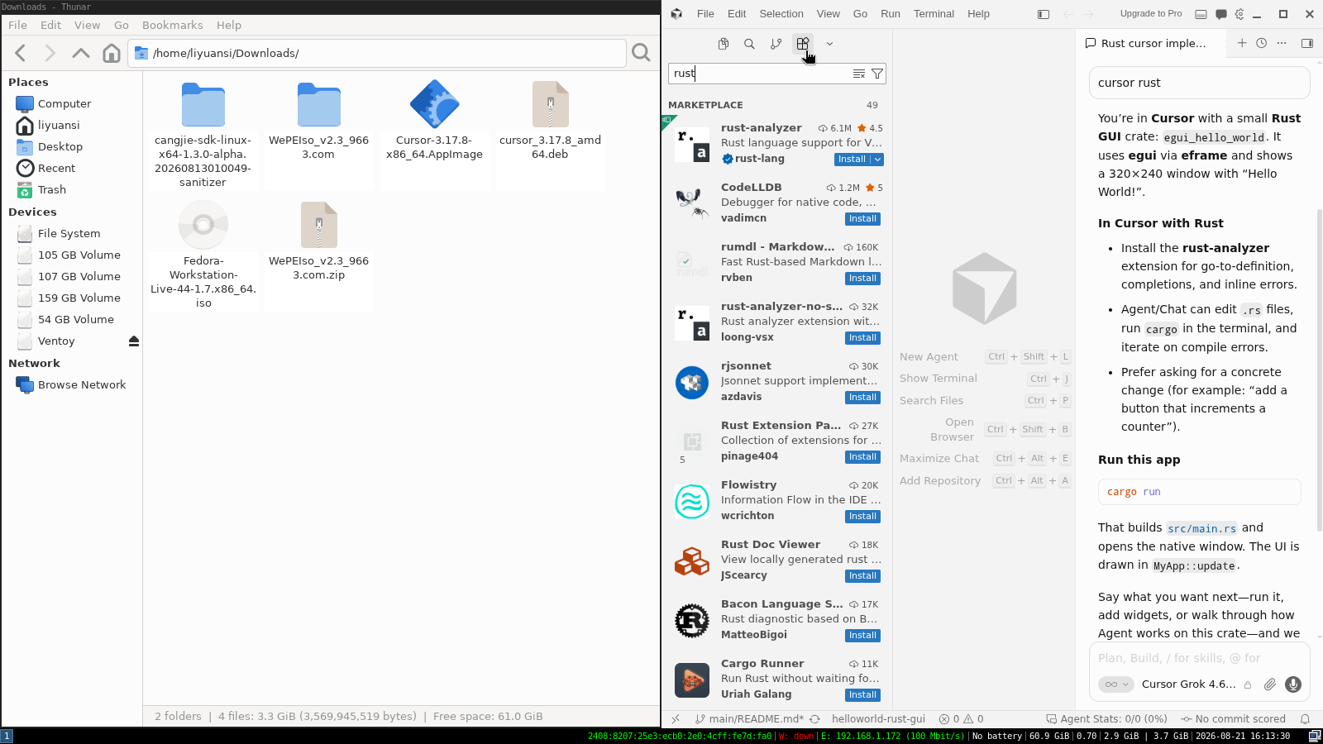
Task: Toggle the bottom panel layout
Action: (1201, 14)
